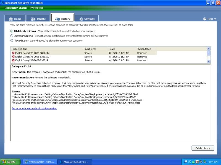Click the globe icon on Update tab
221x165 pixels.
[x=33, y=19]
